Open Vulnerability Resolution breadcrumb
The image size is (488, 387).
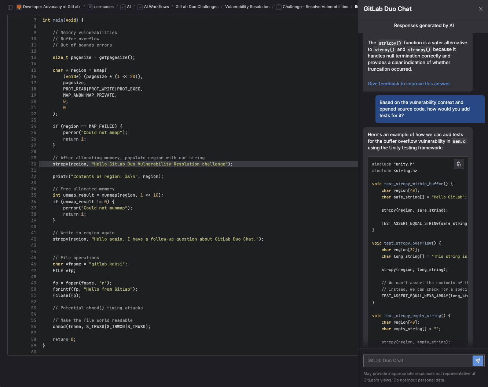(247, 7)
